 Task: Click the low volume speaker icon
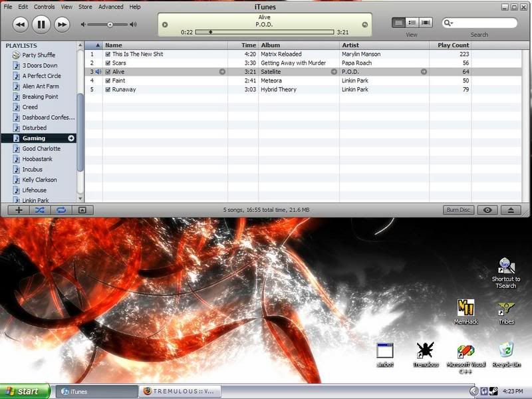tap(83, 25)
